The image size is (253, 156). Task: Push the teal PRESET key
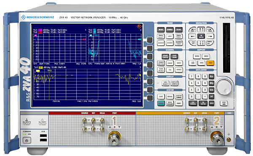coord(161,103)
